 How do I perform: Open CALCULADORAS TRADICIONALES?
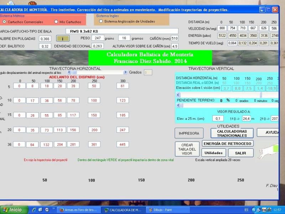232,133
